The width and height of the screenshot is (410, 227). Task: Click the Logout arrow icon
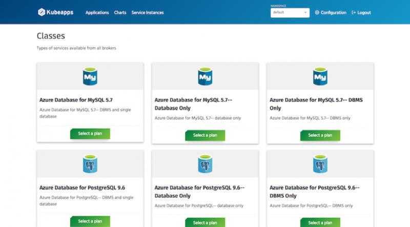click(x=354, y=12)
